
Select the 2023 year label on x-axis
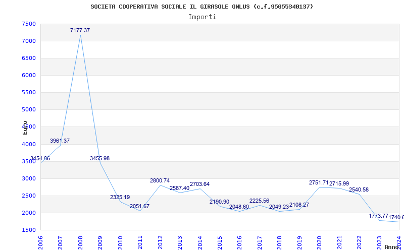(379, 242)
